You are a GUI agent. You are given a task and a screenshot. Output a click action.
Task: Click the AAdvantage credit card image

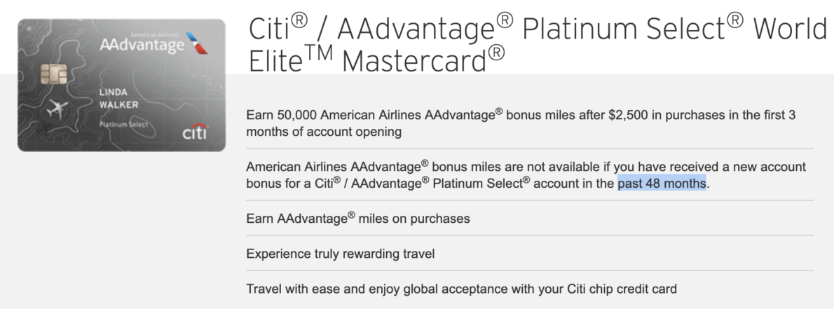(121, 85)
